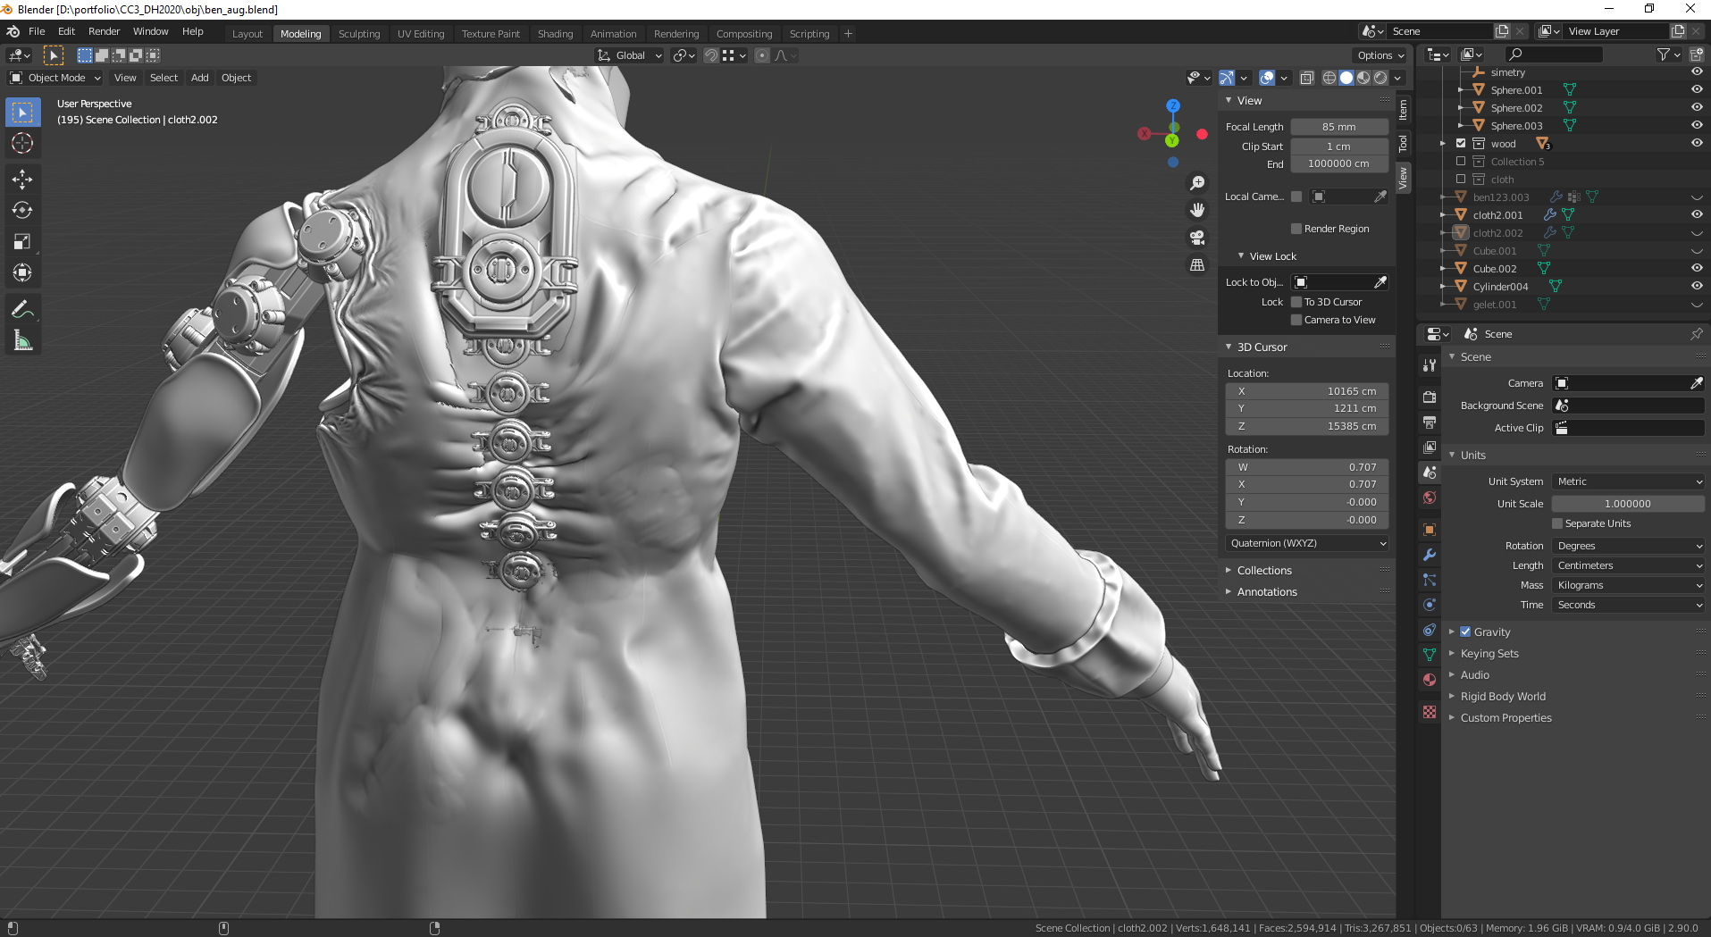Image resolution: width=1711 pixels, height=937 pixels.
Task: Select the Measure ruler tool
Action: 22,341
